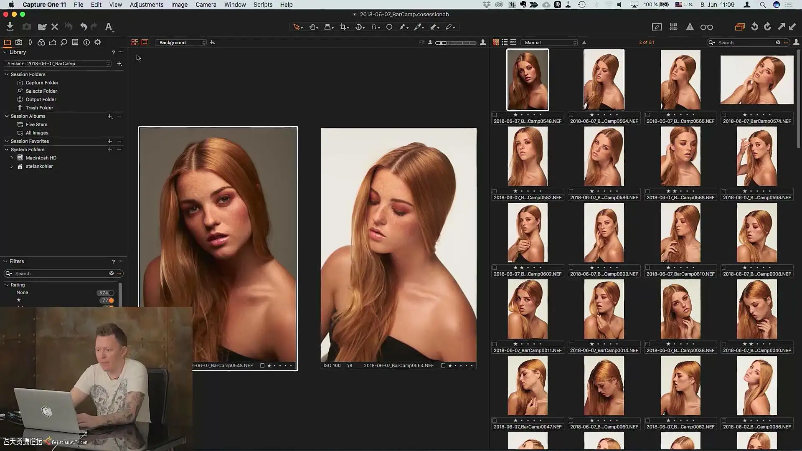
Task: Select the Crop tool
Action: 343,27
